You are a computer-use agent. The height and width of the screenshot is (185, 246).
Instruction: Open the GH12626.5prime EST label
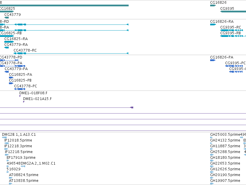225,169
